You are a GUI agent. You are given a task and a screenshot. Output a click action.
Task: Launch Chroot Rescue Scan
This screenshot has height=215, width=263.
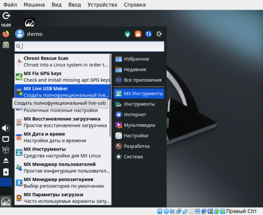(x=63, y=61)
